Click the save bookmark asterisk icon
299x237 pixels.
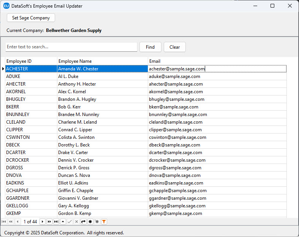click(90, 221)
